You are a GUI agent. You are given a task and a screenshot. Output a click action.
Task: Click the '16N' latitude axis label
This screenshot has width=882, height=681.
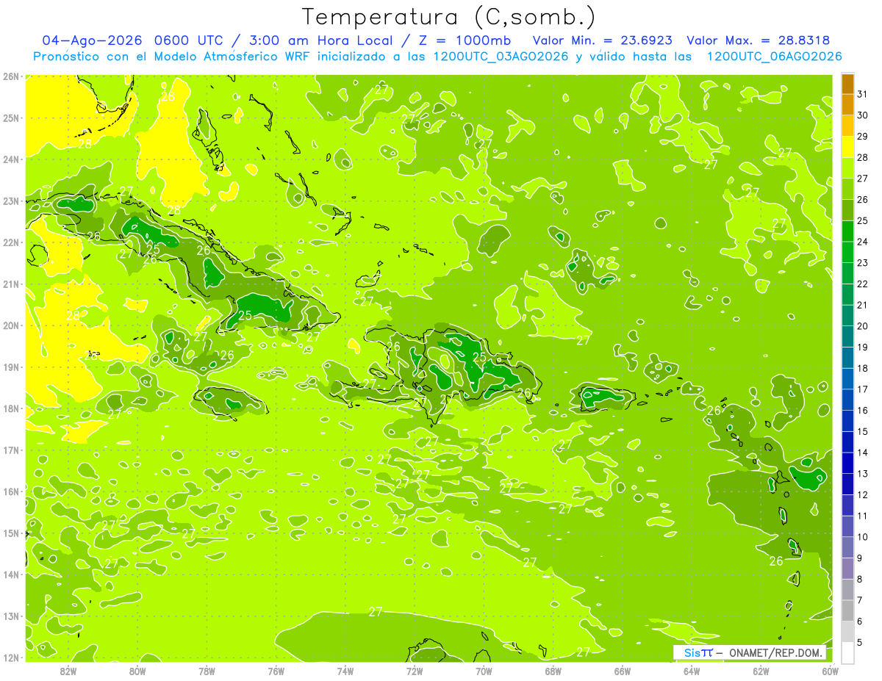tap(11, 491)
